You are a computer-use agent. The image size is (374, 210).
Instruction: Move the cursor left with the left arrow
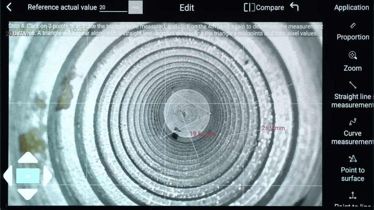tap(9, 176)
